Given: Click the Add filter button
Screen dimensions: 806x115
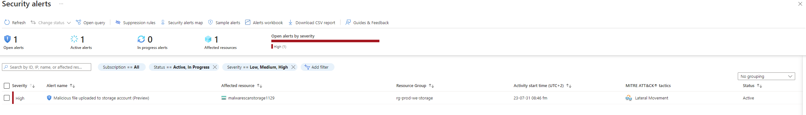Looking at the screenshot, I should 317,67.
